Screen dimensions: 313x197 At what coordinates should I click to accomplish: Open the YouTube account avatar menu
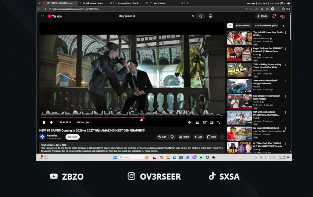pos(282,16)
